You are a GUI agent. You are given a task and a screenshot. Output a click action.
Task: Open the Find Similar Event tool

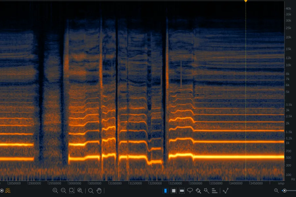[226, 190]
